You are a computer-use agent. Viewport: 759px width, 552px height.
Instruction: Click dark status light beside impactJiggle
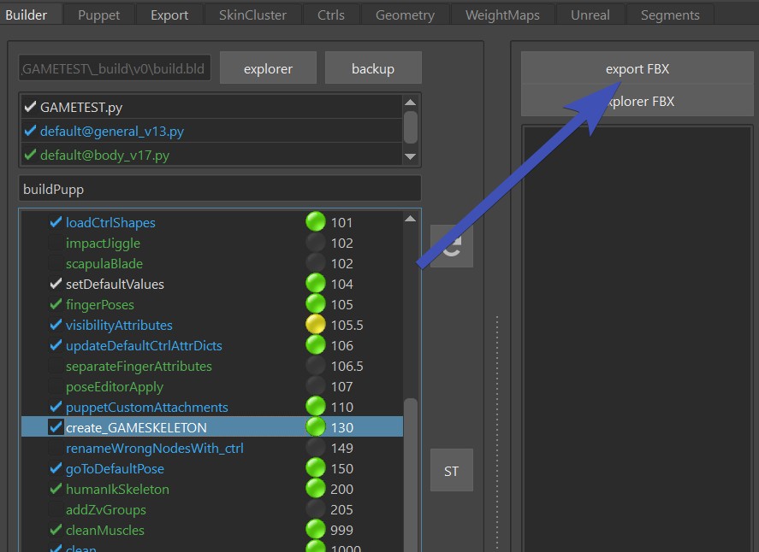click(316, 243)
